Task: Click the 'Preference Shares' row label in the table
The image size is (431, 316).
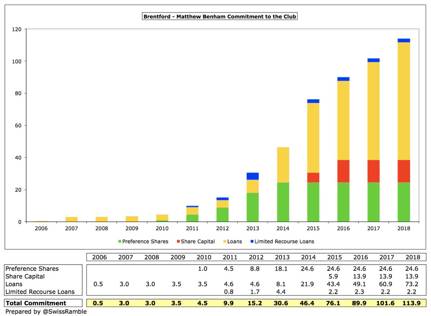Action: click(x=33, y=269)
